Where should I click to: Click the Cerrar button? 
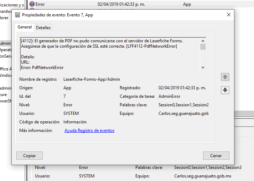pos(216,156)
